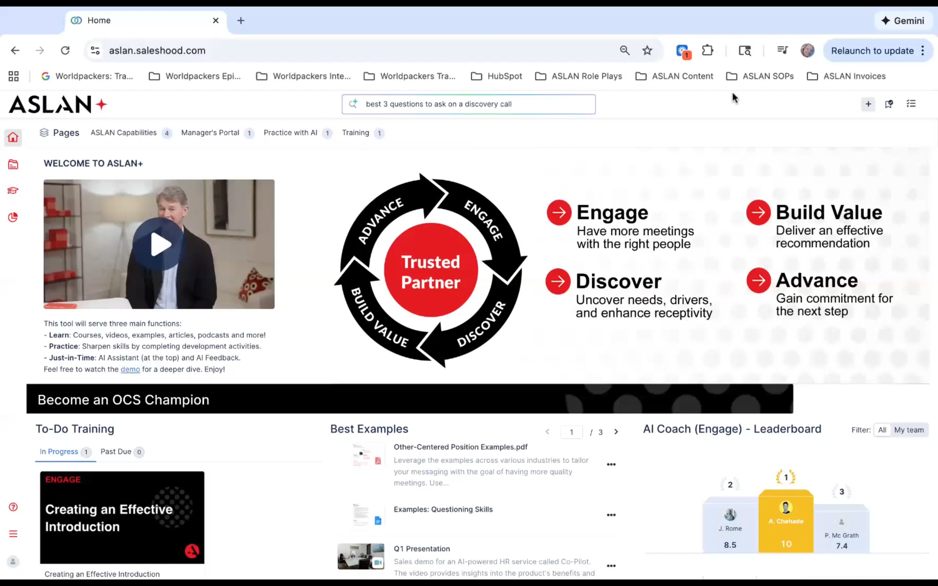Image resolution: width=938 pixels, height=586 pixels.
Task: Select the In Progress tab
Action: click(x=65, y=452)
